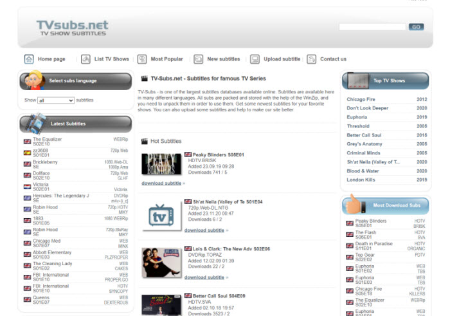Click the Spanish flag beside zz3608
Image resolution: width=450 pixels, height=316 pixels.
(x=27, y=153)
